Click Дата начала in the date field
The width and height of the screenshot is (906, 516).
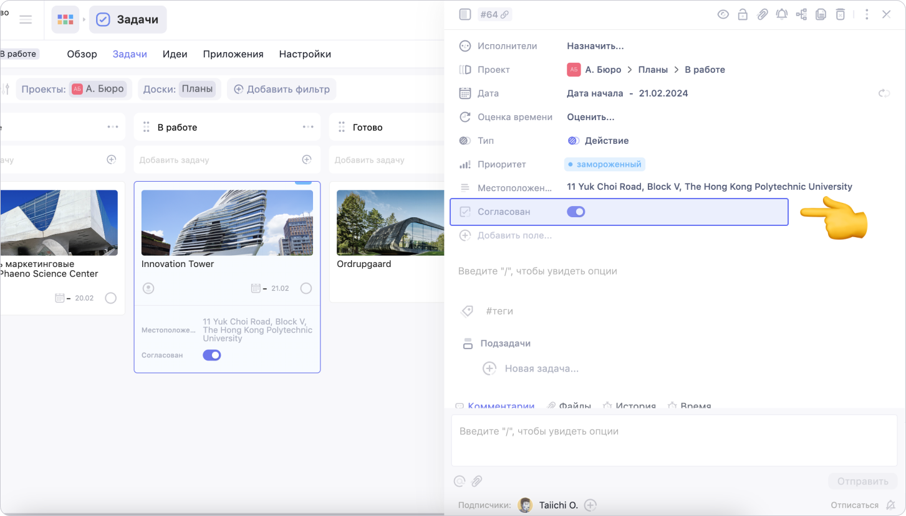(595, 93)
